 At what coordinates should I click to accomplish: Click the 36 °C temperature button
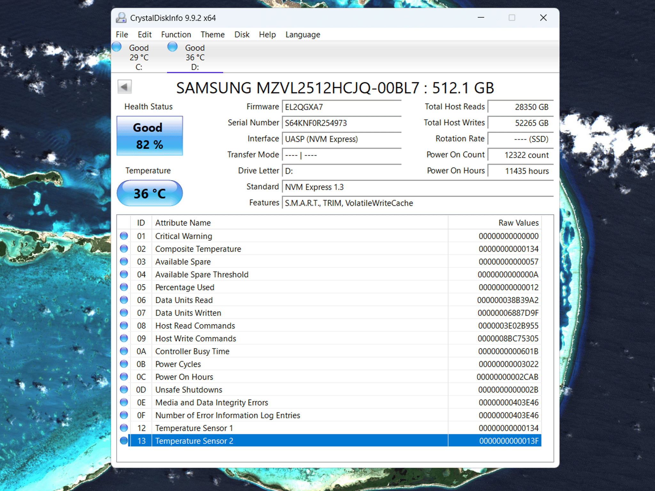[x=150, y=193]
